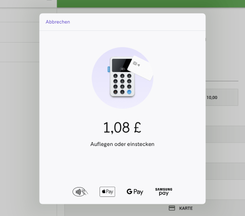245x216 pixels.
Task: Click the card reader illustration screen
Action: [x=122, y=65]
